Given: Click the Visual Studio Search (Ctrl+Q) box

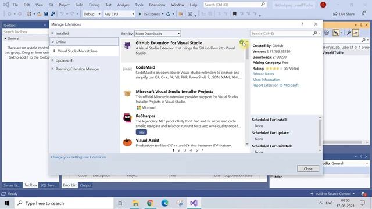Looking at the screenshot, I should point(235,5).
